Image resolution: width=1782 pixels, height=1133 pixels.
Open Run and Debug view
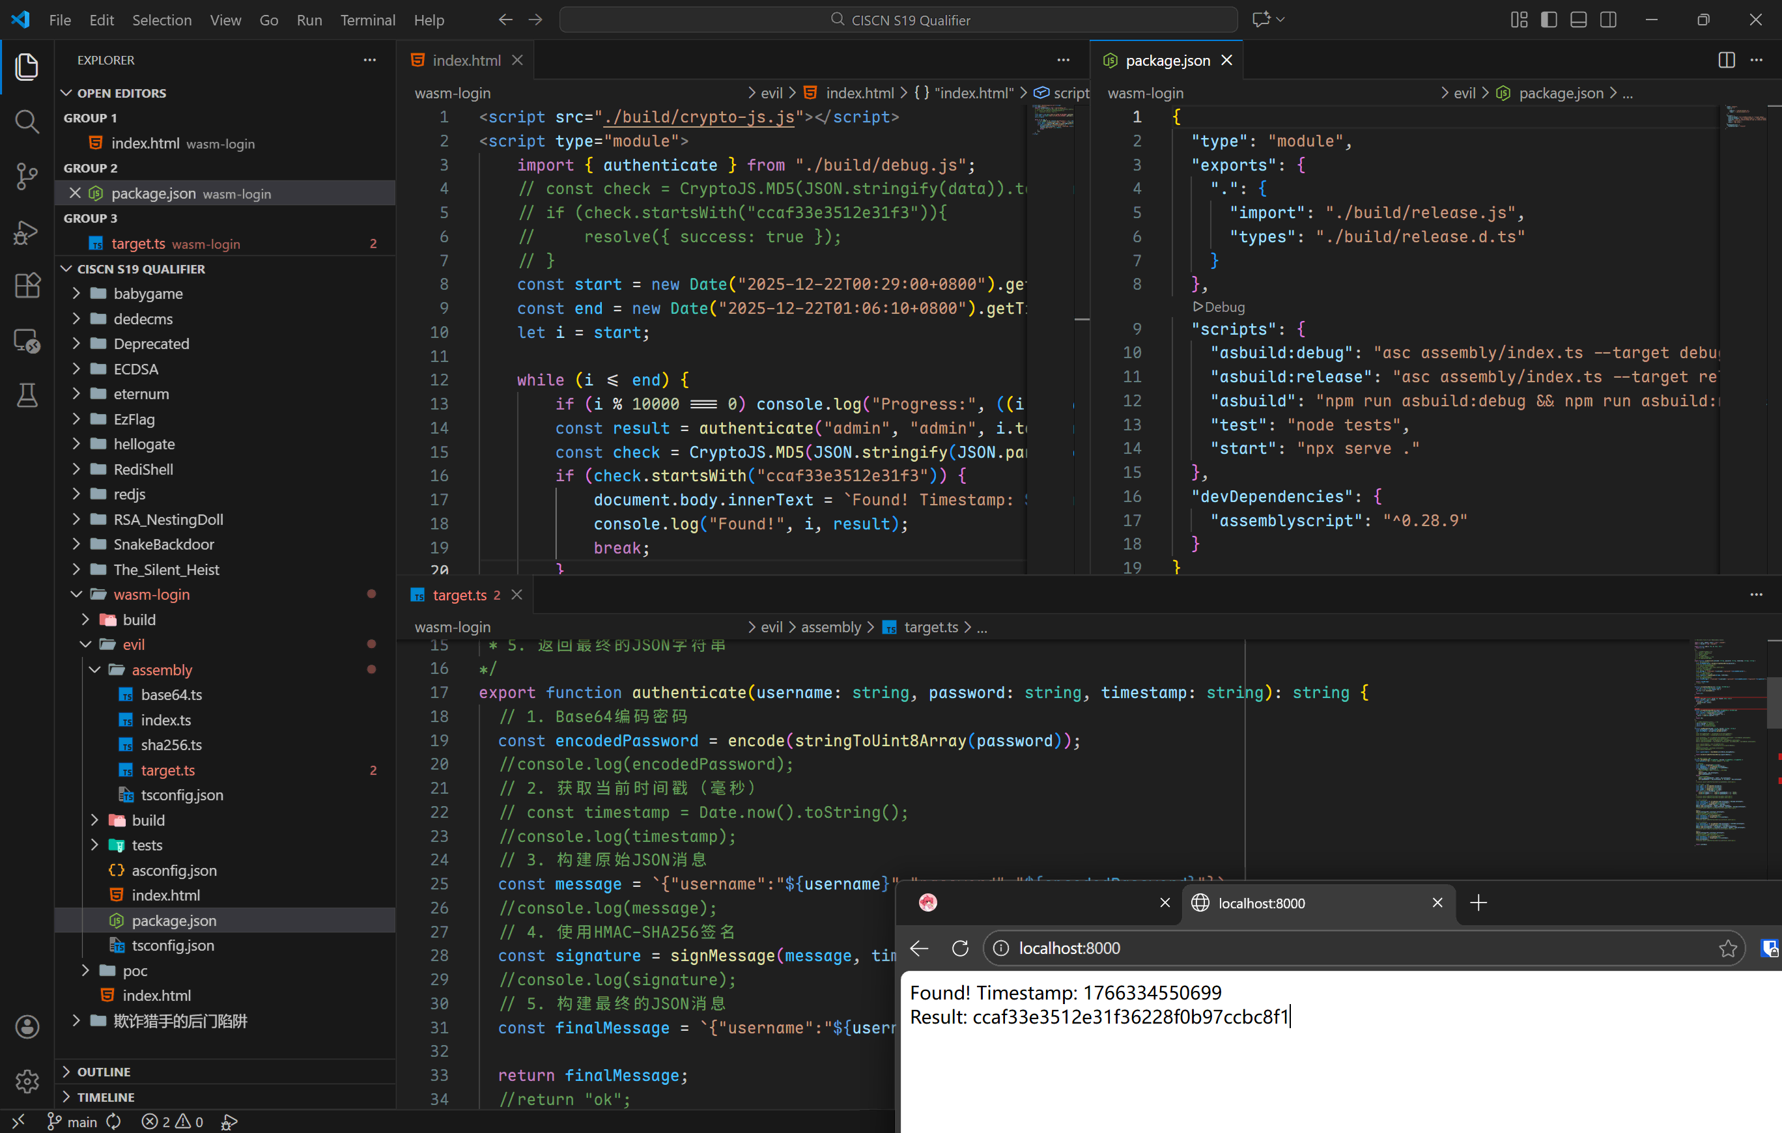tap(27, 232)
